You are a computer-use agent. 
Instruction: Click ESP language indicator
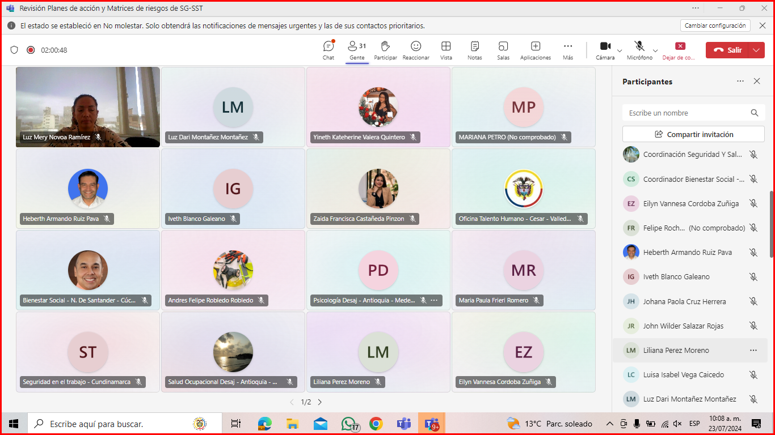click(x=694, y=424)
